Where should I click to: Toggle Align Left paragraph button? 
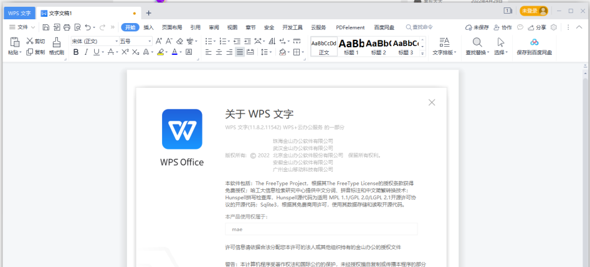pos(209,52)
